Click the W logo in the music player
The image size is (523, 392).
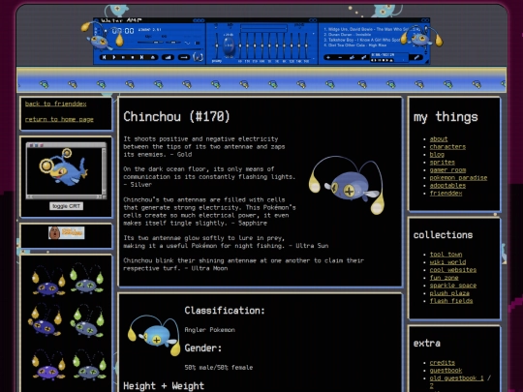(198, 57)
